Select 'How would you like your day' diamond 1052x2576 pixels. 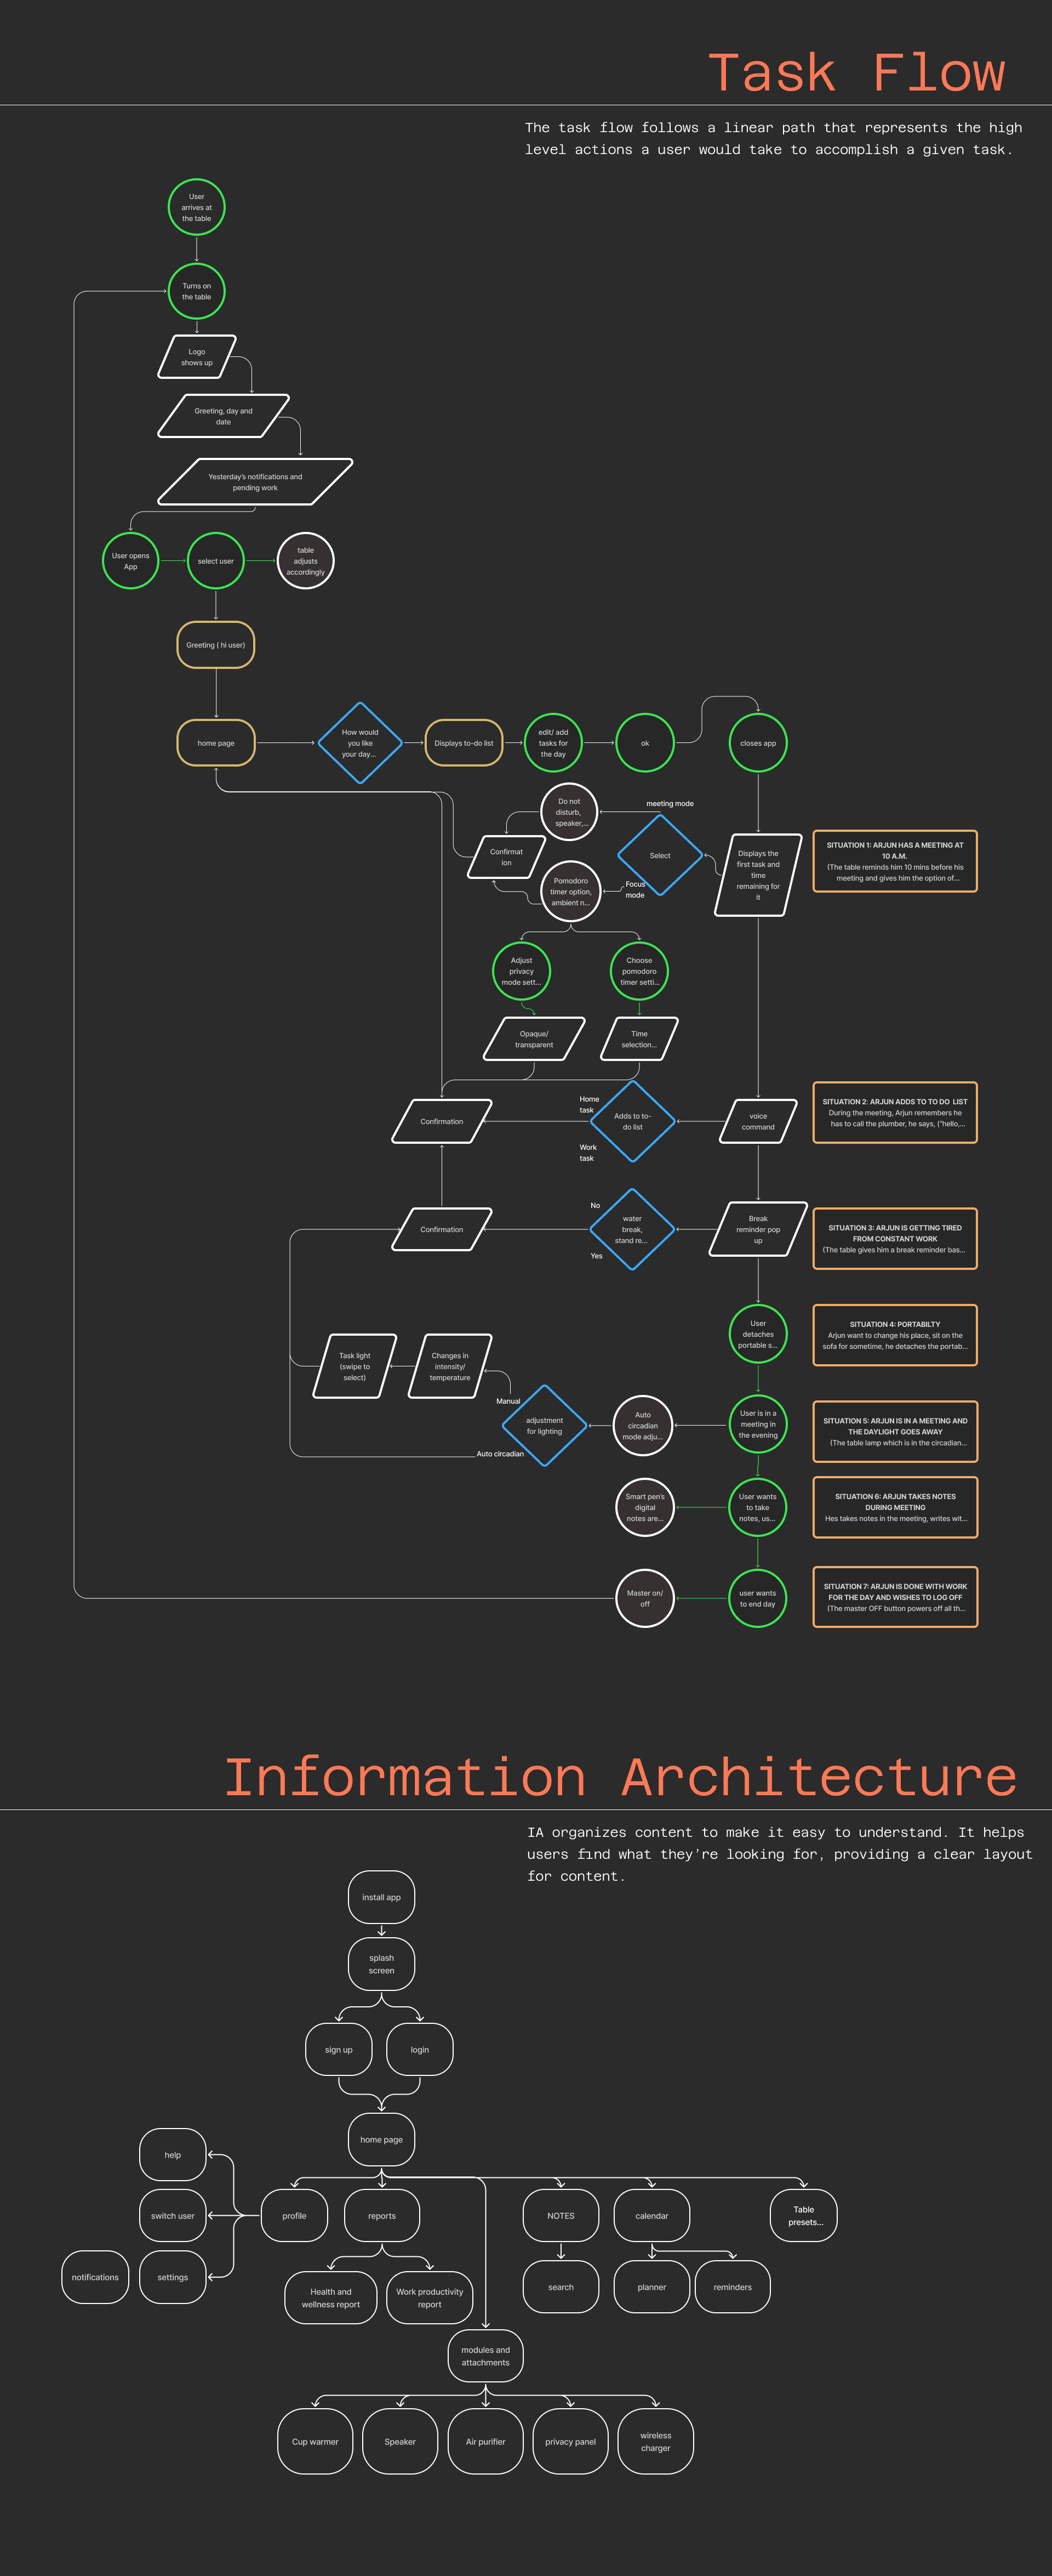(x=359, y=743)
